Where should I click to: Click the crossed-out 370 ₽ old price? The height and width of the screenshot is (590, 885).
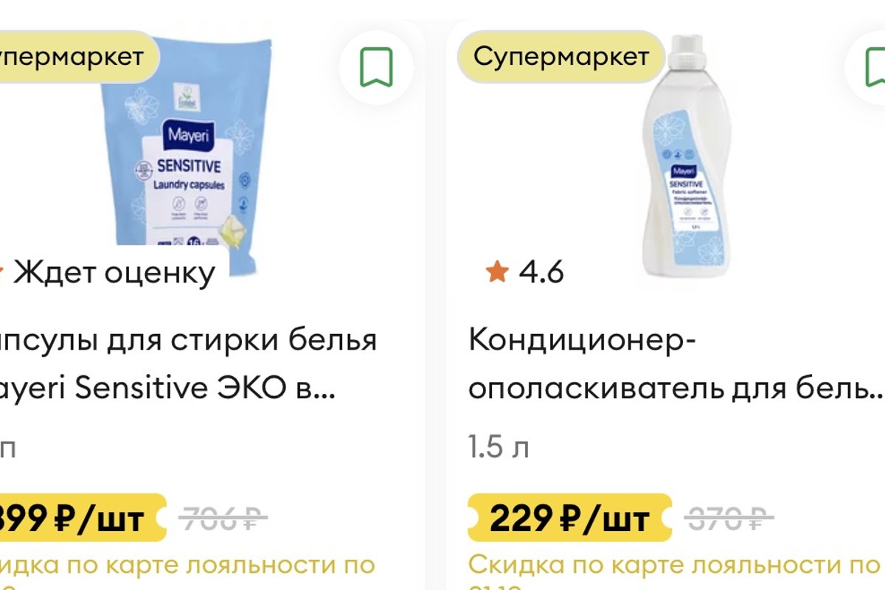click(729, 518)
